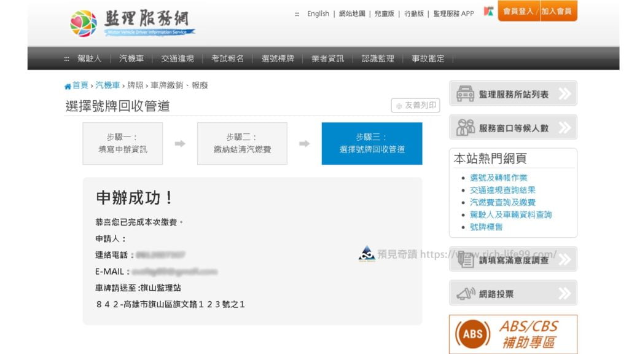
Task: Click the megaphone icon for 網路投票
Action: coord(466,294)
